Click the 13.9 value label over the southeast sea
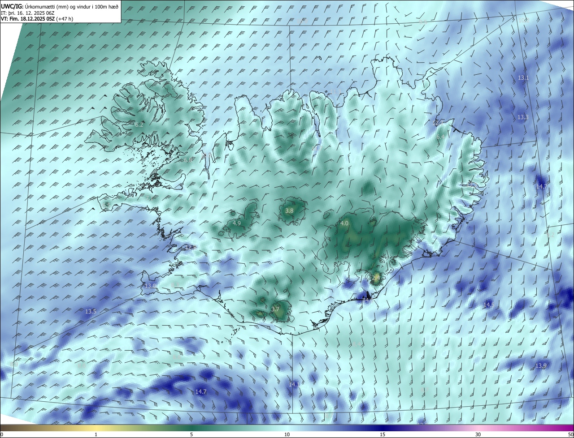574x438 pixels. tap(541, 366)
